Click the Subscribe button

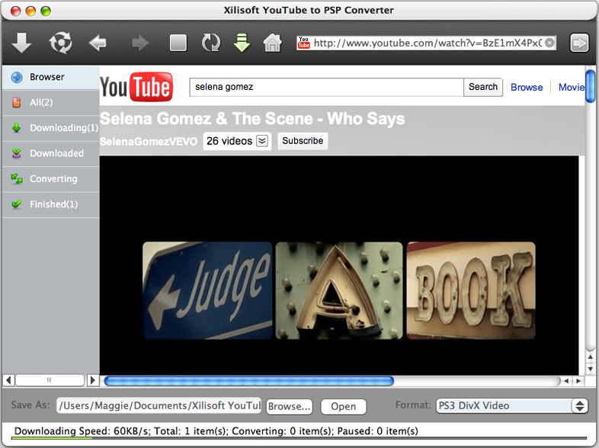[303, 141]
